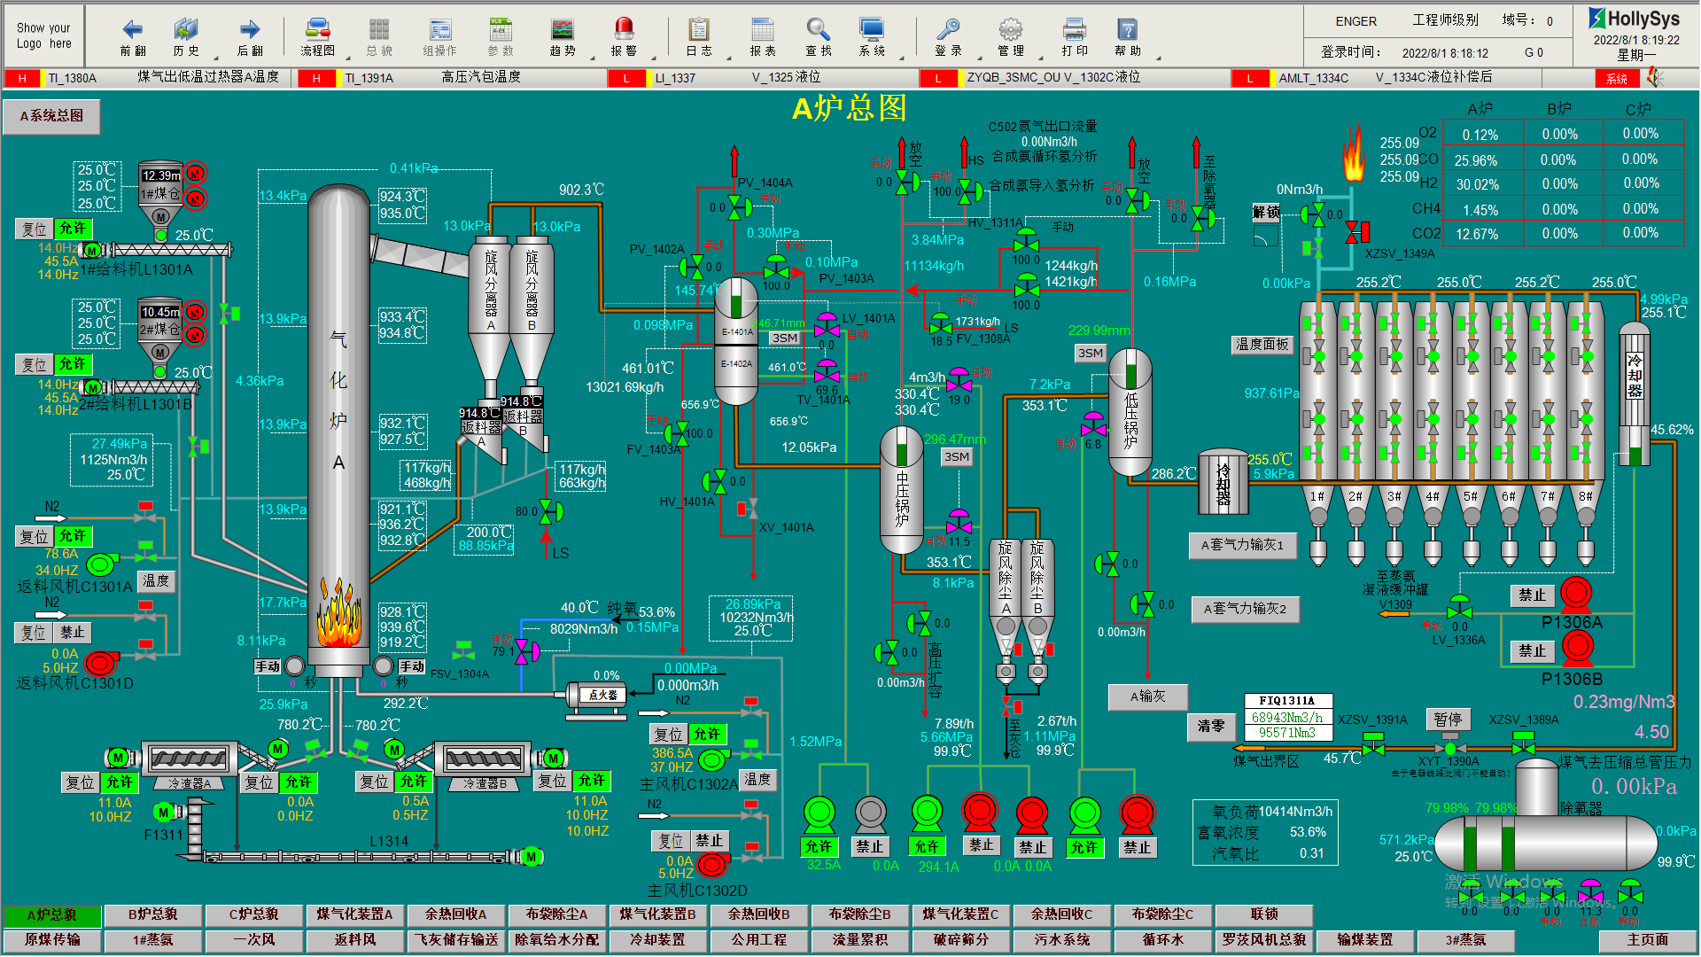
Task: Open the 循环水 bottom tab
Action: 1162,939
